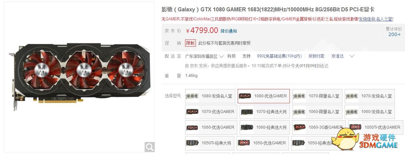Expand the 广东深圳市福田区 delivery address dropdown
This screenshot has height=154, width=405.
[x=205, y=56]
